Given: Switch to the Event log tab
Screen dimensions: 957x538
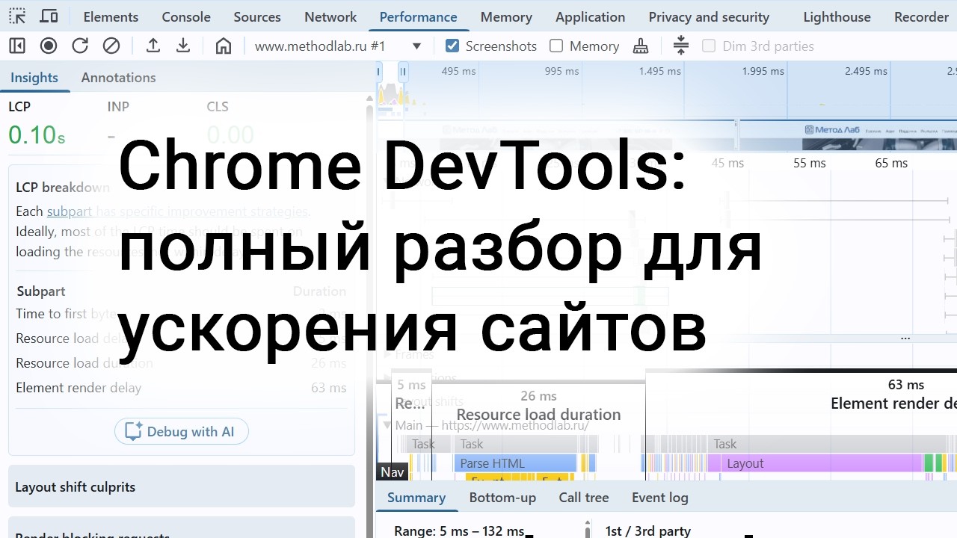Looking at the screenshot, I should tap(660, 497).
